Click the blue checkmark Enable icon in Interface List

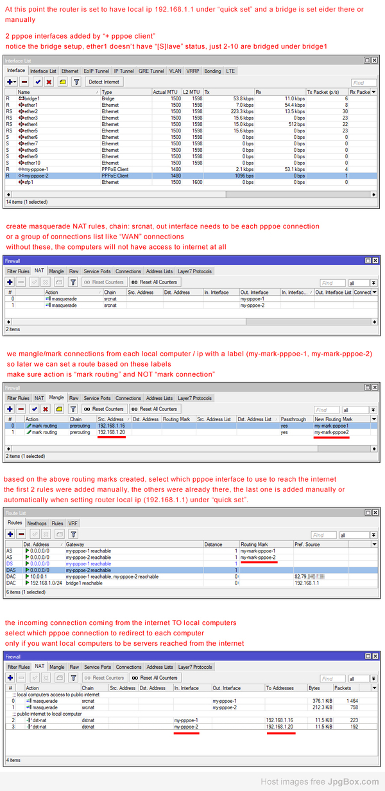(x=38, y=82)
